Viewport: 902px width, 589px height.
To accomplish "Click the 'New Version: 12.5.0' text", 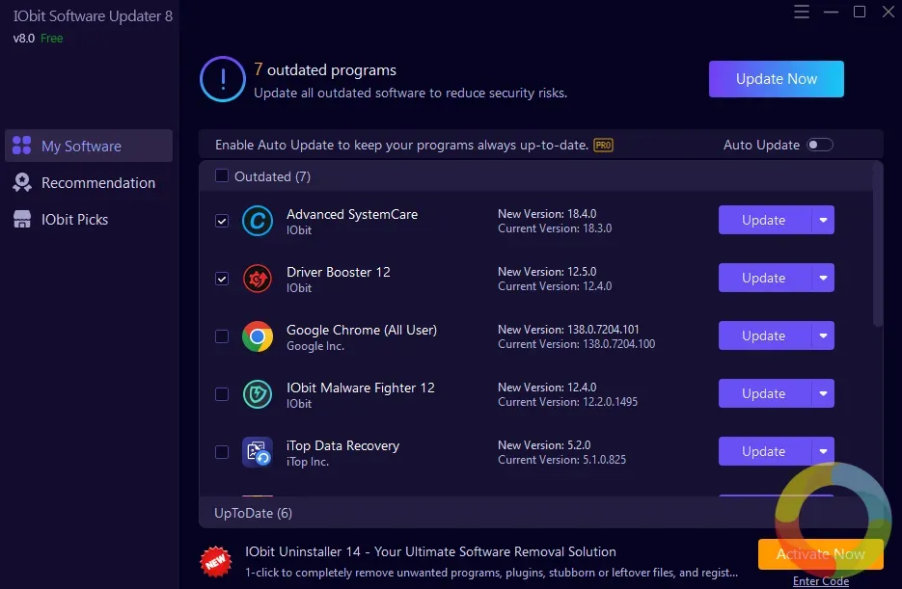I will click(x=547, y=271).
